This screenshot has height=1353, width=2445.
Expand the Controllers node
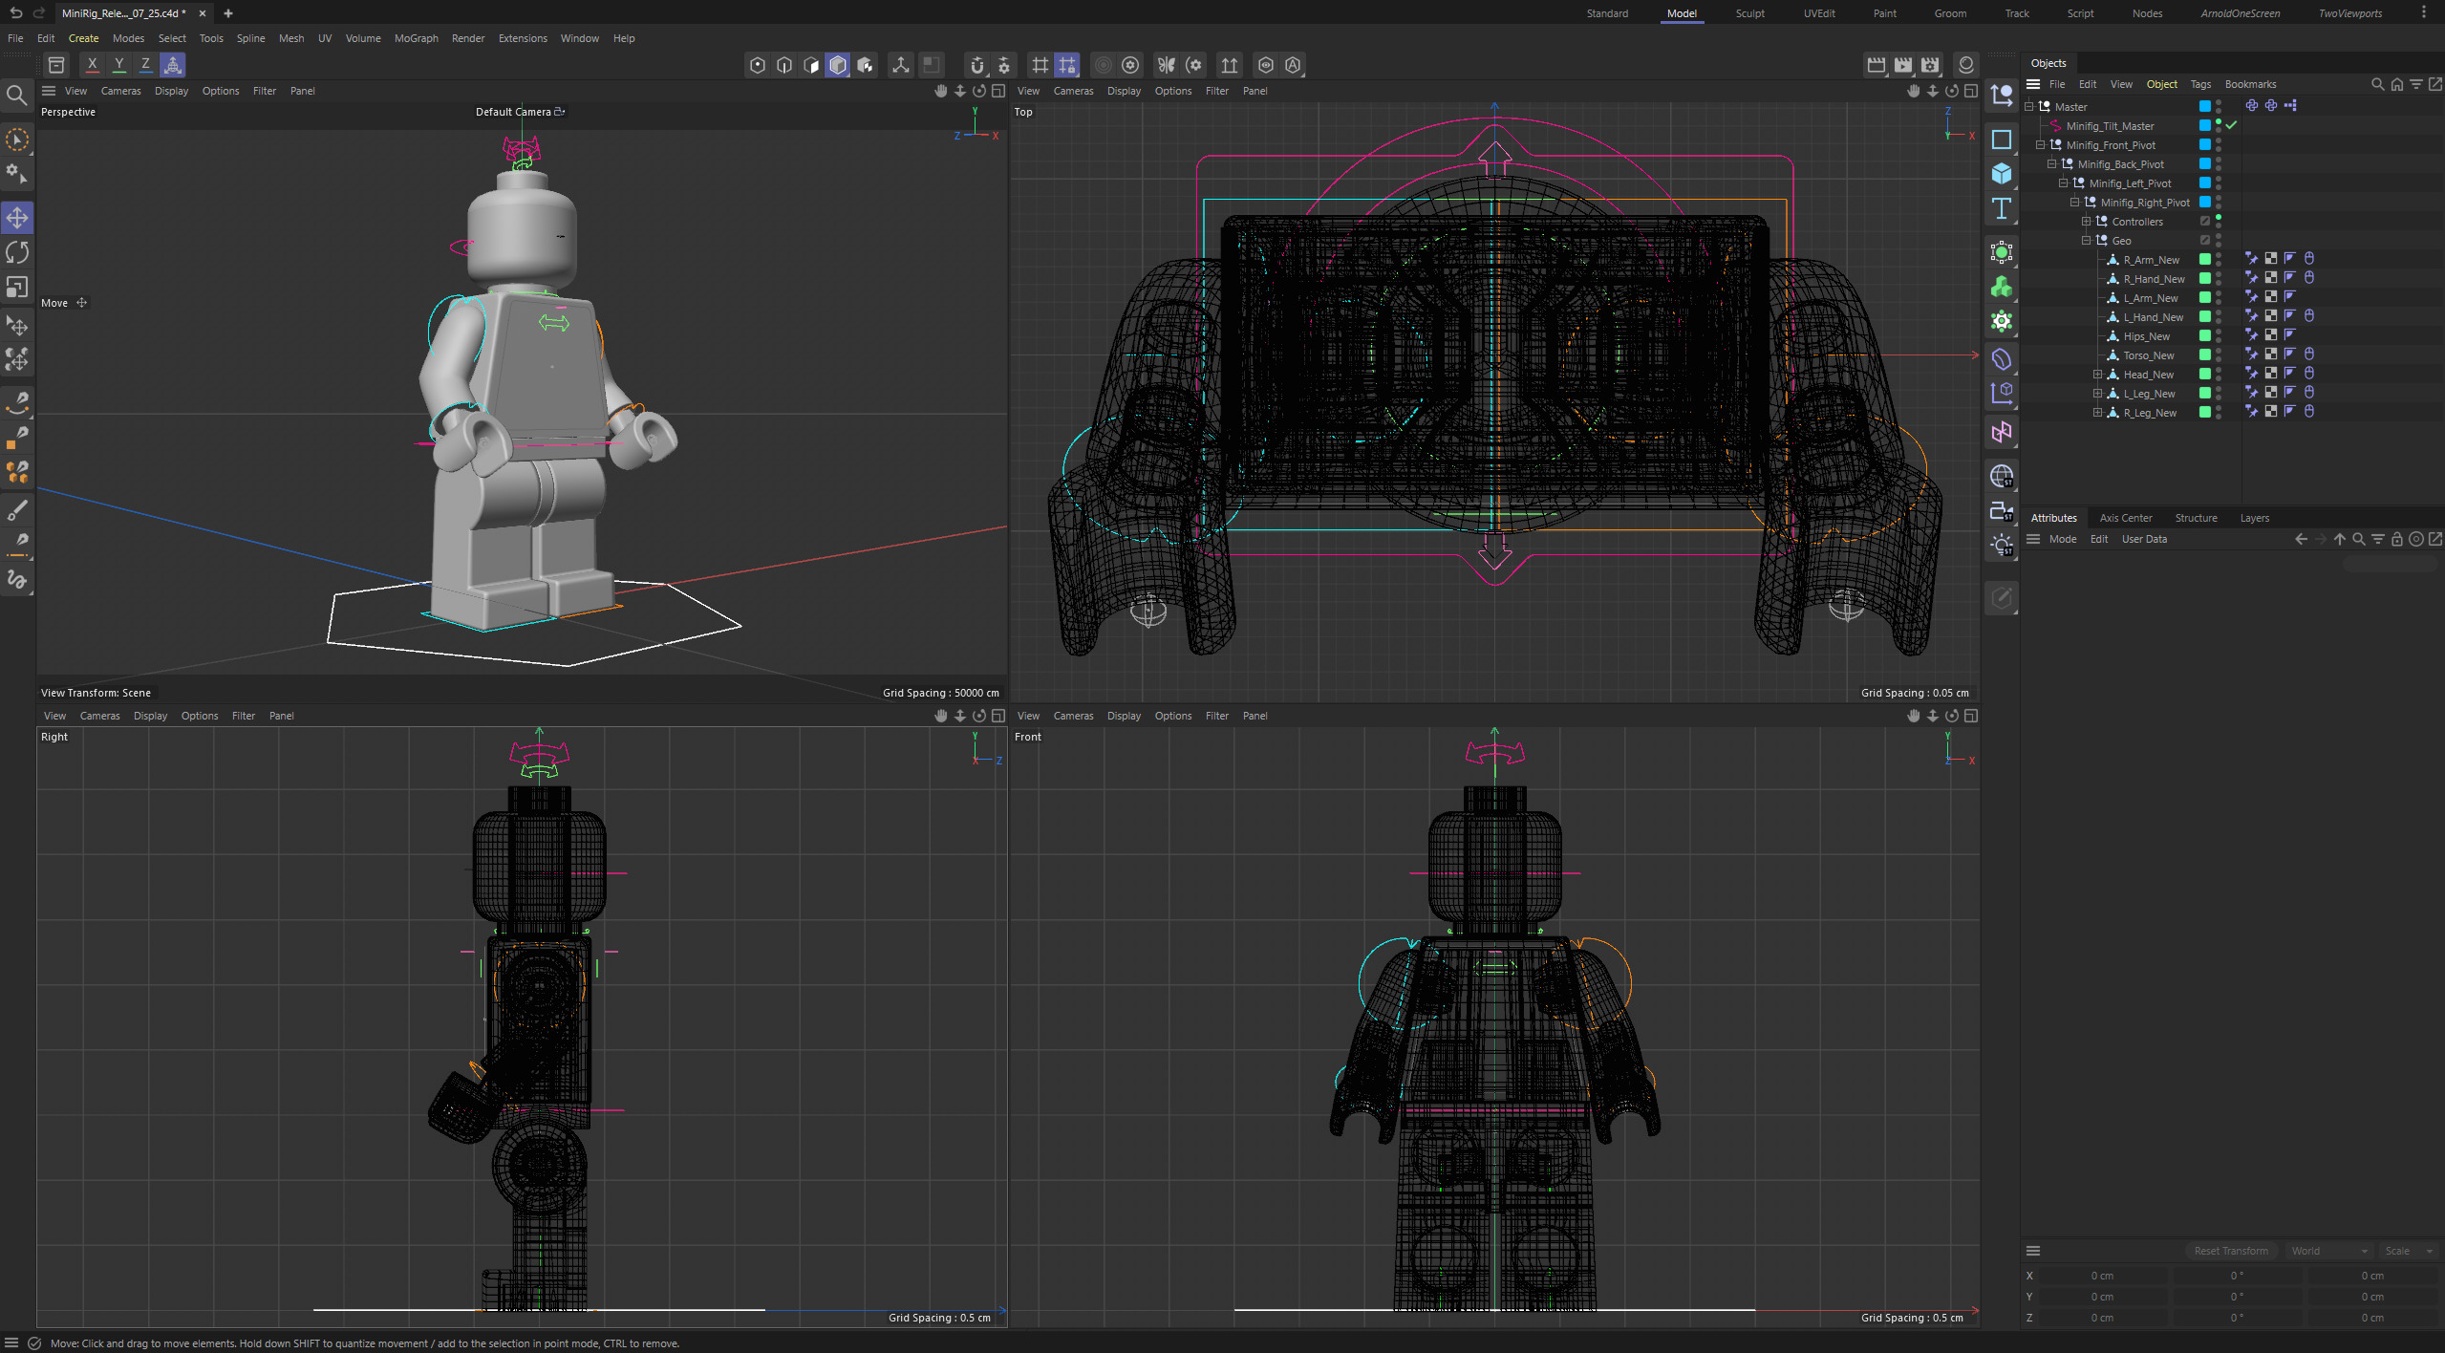pyautogui.click(x=2087, y=221)
